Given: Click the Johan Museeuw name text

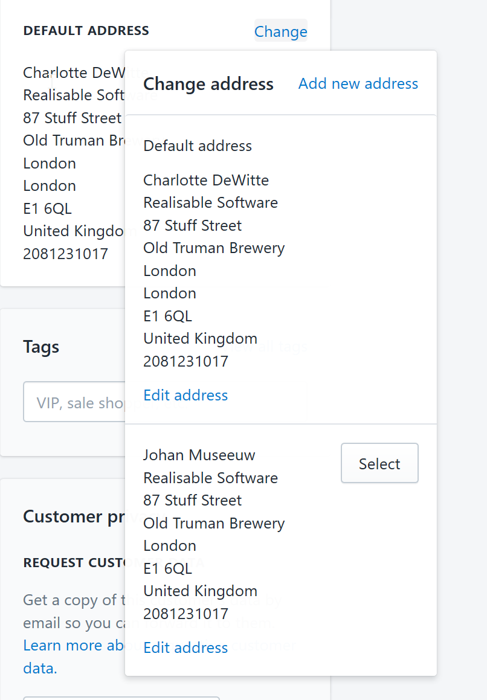Looking at the screenshot, I should (x=199, y=455).
